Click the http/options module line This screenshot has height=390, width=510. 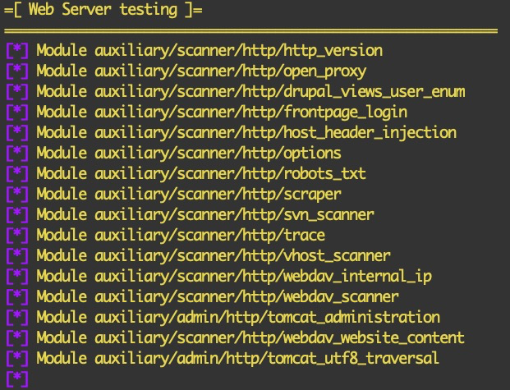pyautogui.click(x=188, y=154)
